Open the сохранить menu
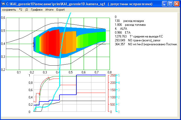Image resolution: width=181 pixels, height=120 pixels. [9, 10]
